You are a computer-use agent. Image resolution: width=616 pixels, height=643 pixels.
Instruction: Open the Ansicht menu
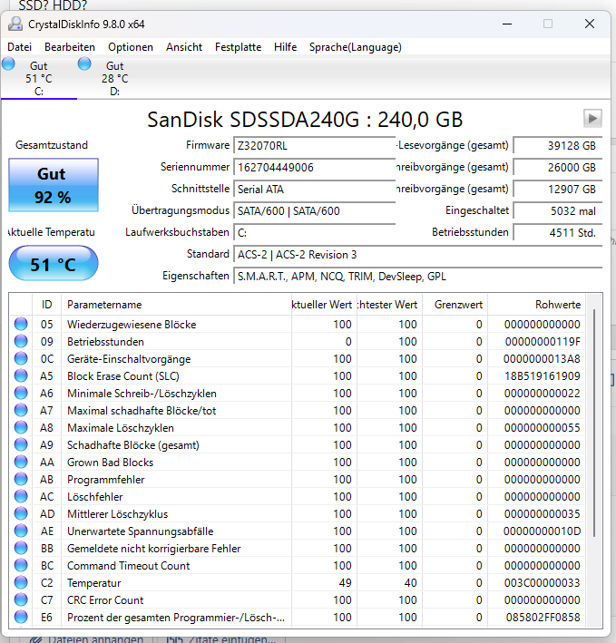(x=184, y=47)
